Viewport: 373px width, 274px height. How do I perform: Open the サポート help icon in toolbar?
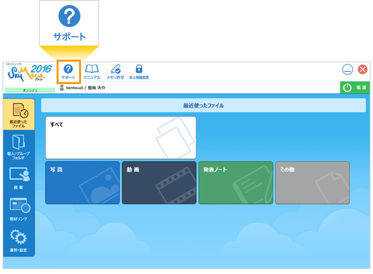click(x=69, y=72)
